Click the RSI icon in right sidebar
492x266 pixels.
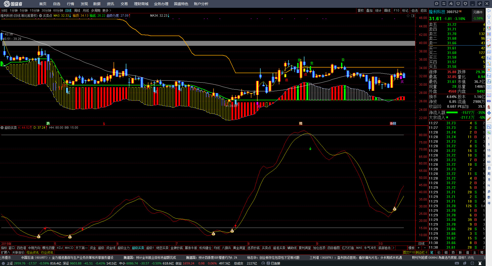pyautogui.click(x=489, y=101)
